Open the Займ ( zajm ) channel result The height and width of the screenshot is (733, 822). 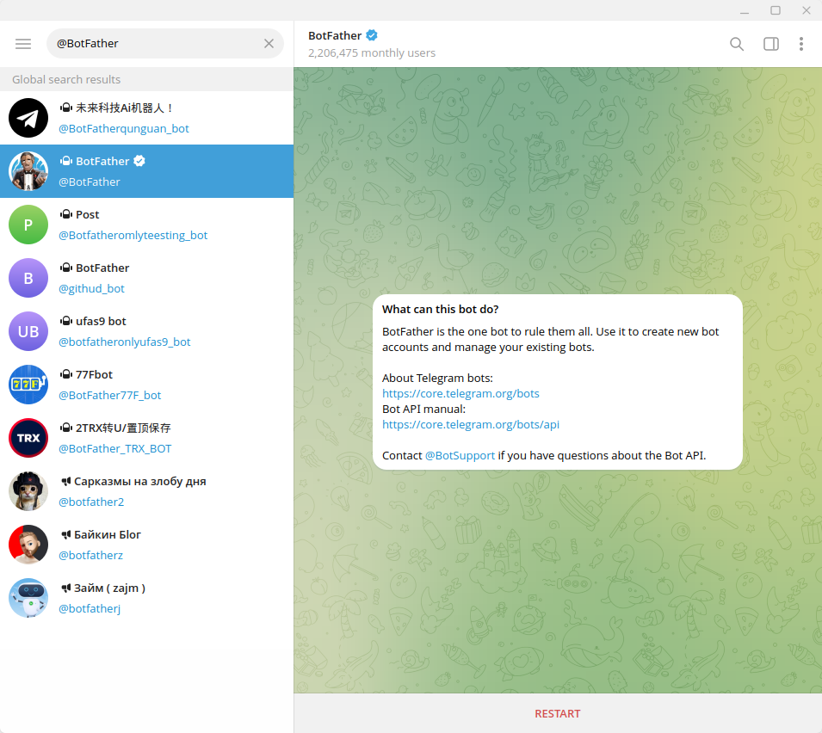[147, 599]
